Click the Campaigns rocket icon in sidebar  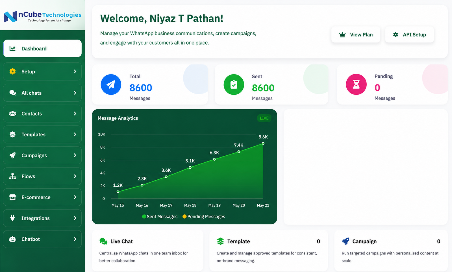12,155
